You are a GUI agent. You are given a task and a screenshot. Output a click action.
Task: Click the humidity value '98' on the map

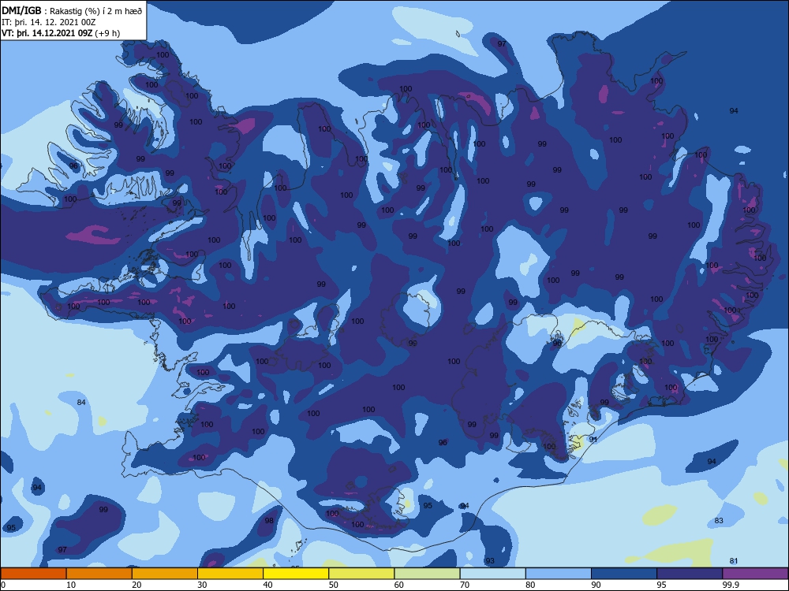(x=269, y=521)
